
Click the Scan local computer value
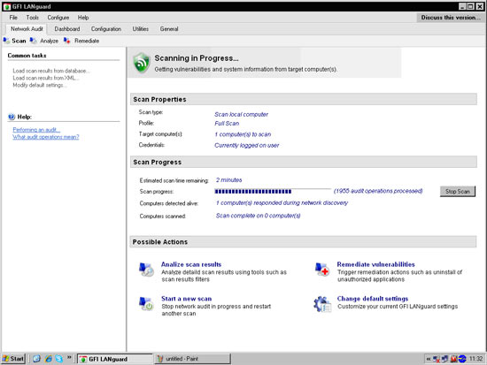(x=241, y=114)
